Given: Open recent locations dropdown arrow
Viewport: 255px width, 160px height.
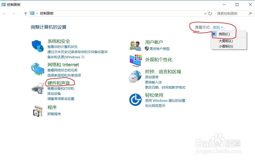Looking at the screenshot, I should click(20, 14).
